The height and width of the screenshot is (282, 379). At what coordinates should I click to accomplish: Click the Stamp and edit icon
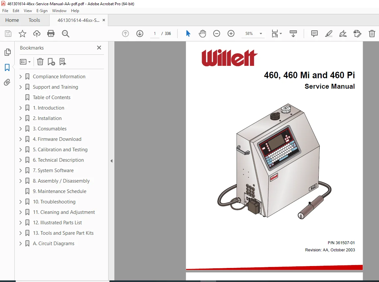click(357, 34)
